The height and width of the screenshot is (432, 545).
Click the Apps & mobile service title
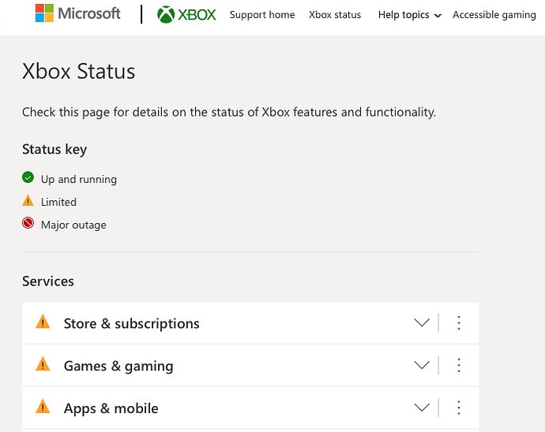[111, 408]
